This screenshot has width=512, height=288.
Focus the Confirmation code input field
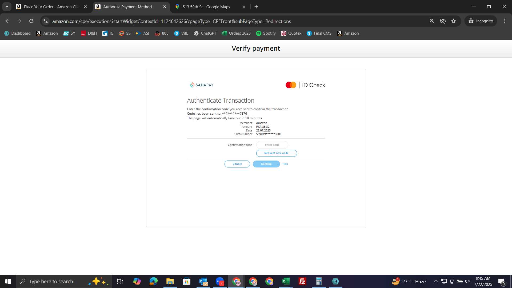[272, 145]
